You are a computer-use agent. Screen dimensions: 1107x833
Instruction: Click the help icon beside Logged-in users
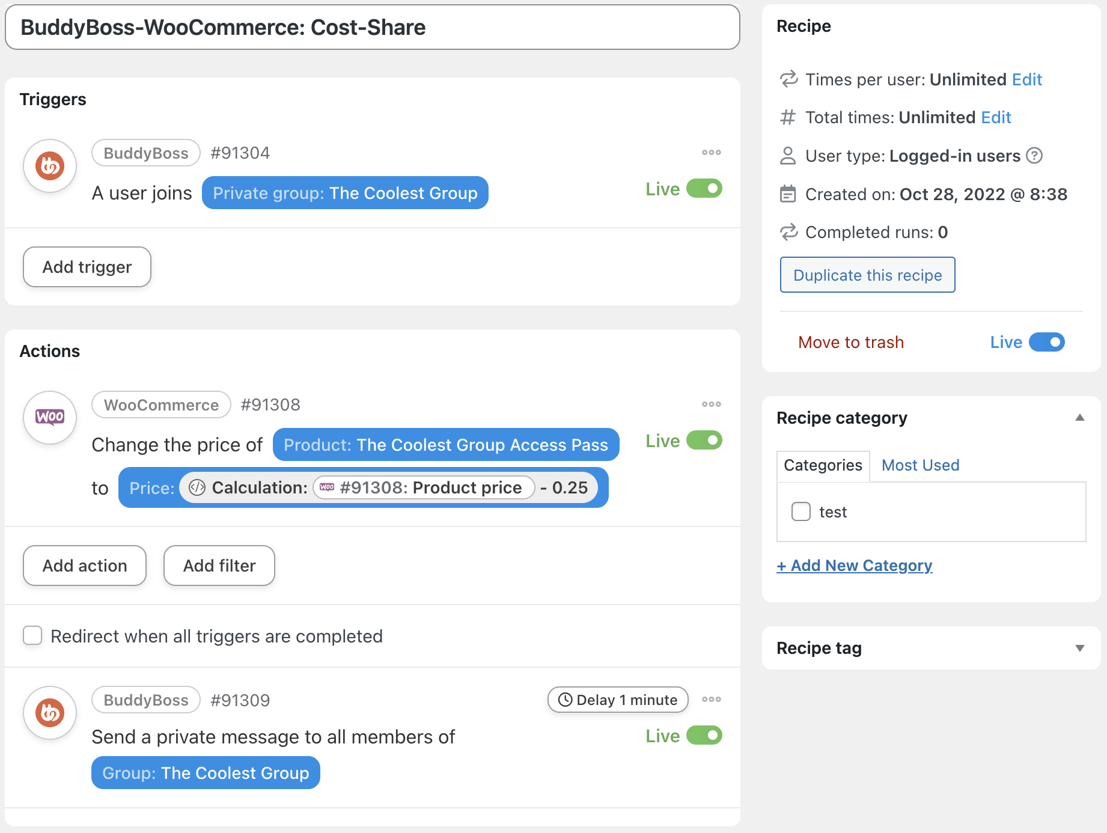[x=1034, y=156]
